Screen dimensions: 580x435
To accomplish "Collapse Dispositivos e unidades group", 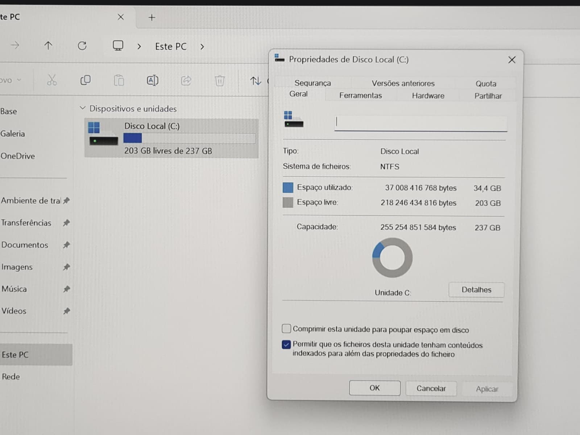I will 83,108.
